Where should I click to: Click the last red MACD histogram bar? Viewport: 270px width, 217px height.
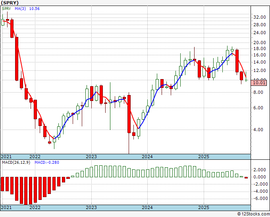pyautogui.click(x=246, y=178)
